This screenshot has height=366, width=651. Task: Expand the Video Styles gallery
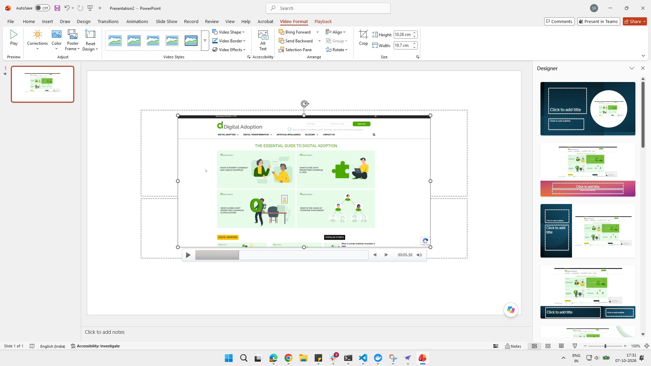pos(205,41)
